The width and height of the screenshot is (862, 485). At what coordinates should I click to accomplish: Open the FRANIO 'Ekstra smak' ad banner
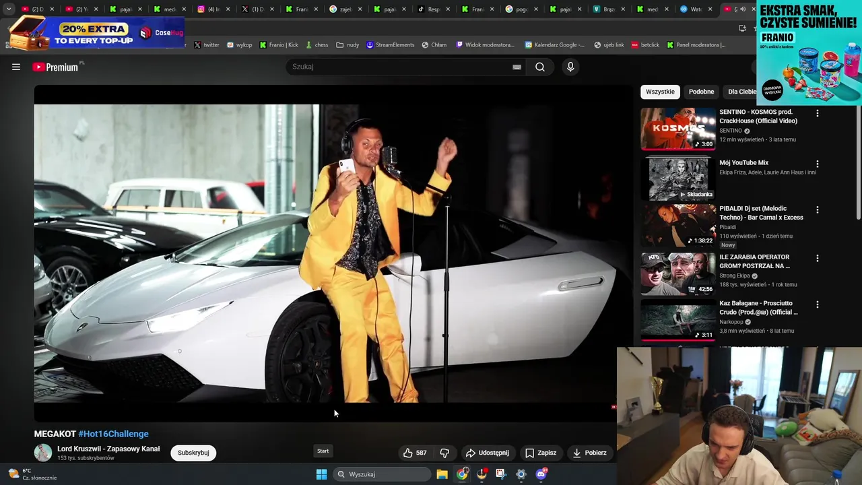809,53
